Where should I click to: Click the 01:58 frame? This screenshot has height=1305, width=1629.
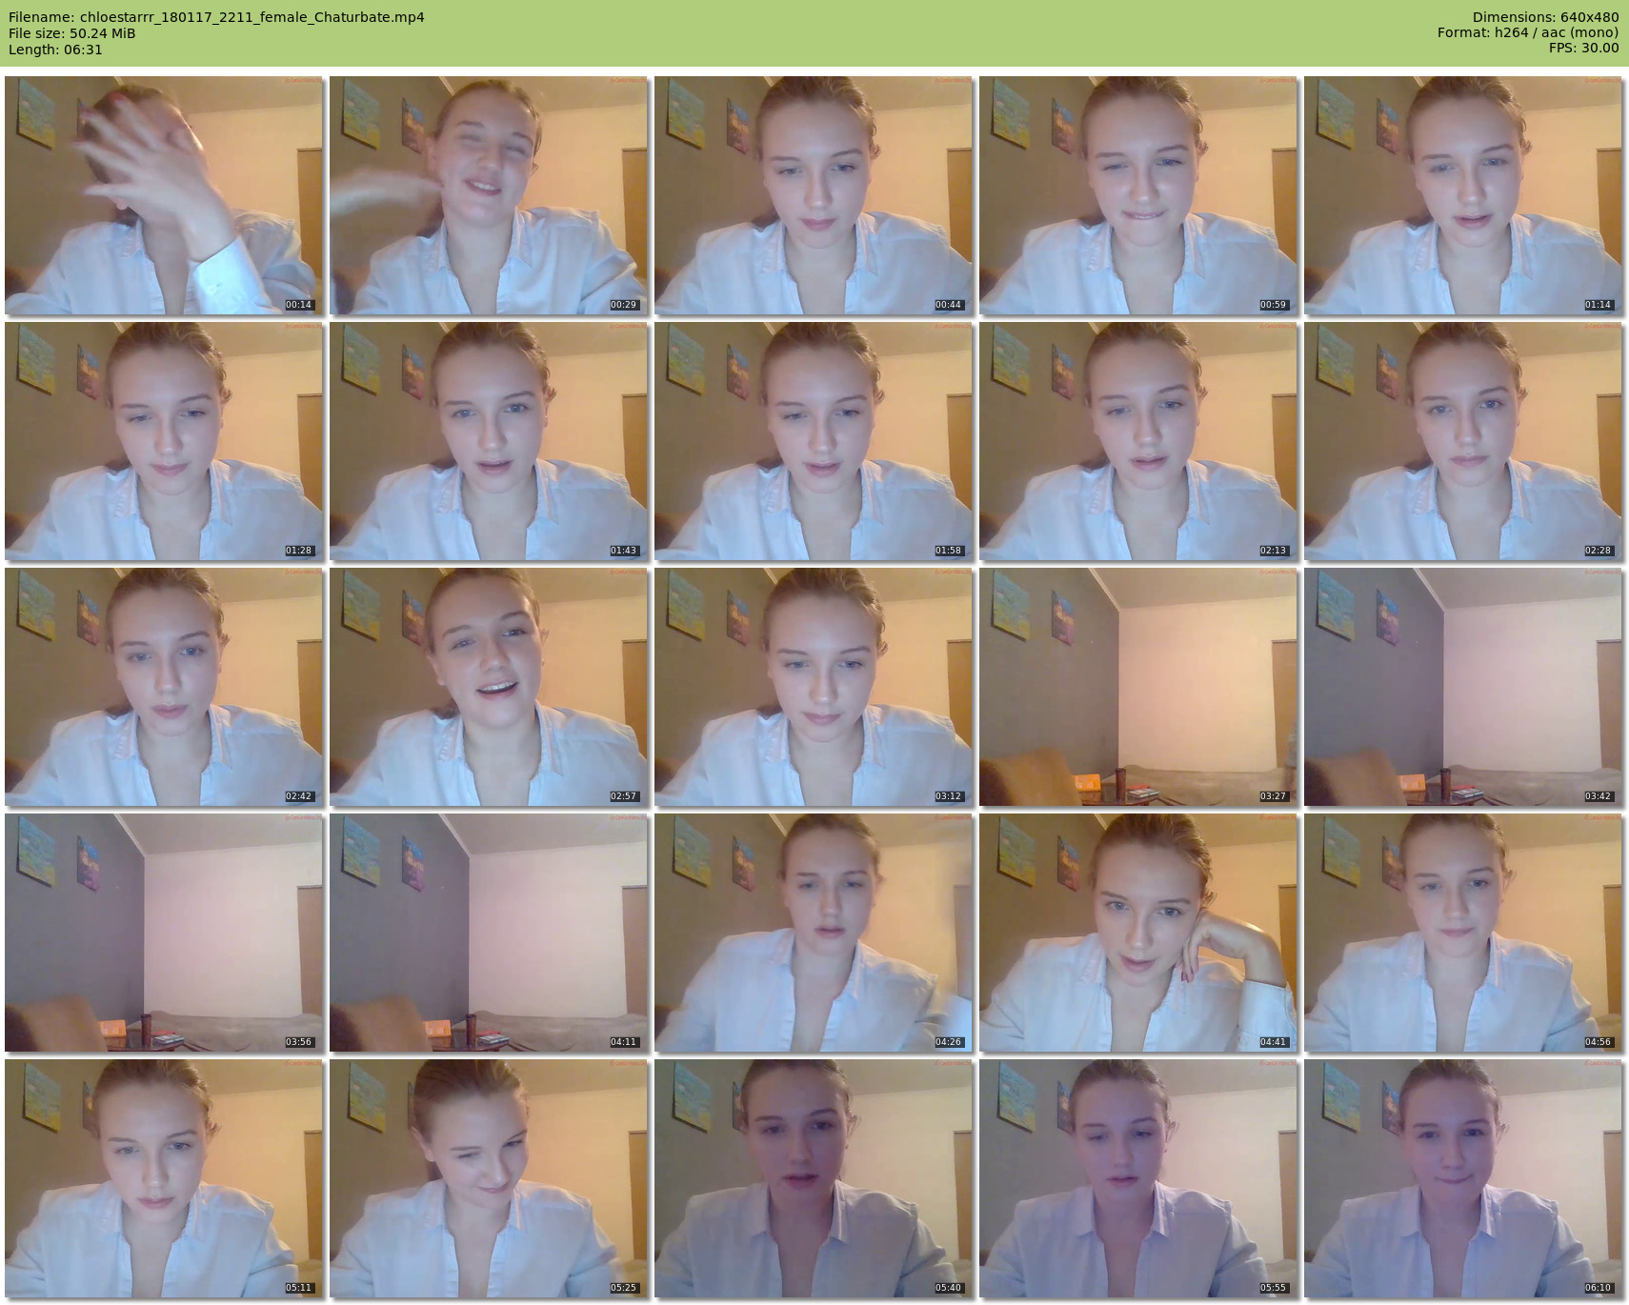pos(813,441)
